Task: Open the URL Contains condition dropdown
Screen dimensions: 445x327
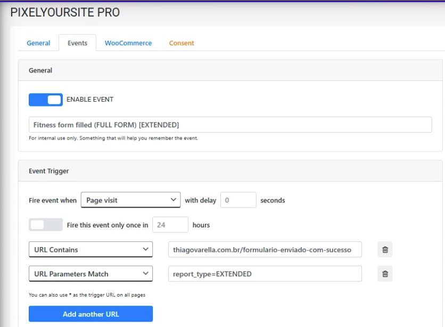Action: (x=91, y=249)
